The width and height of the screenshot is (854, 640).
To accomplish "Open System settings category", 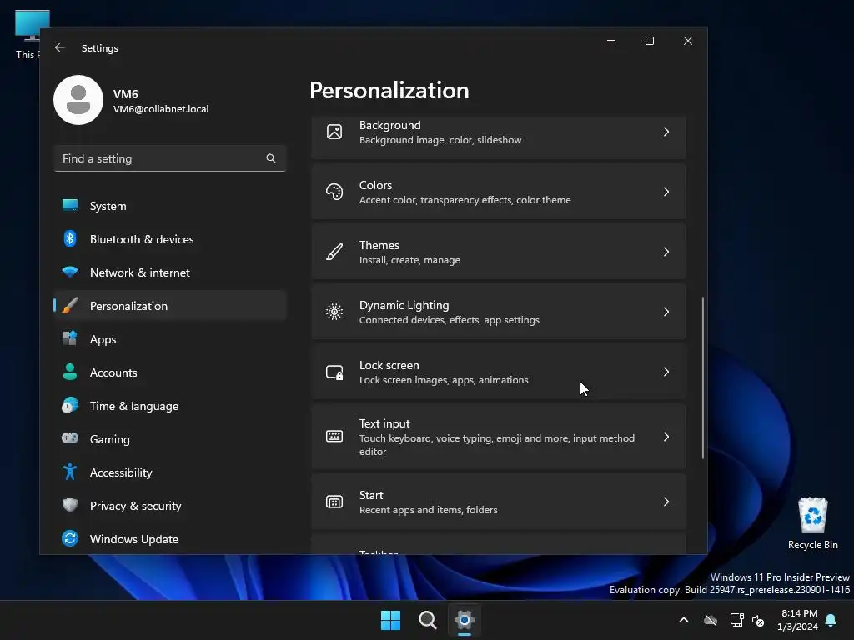I will (x=170, y=206).
